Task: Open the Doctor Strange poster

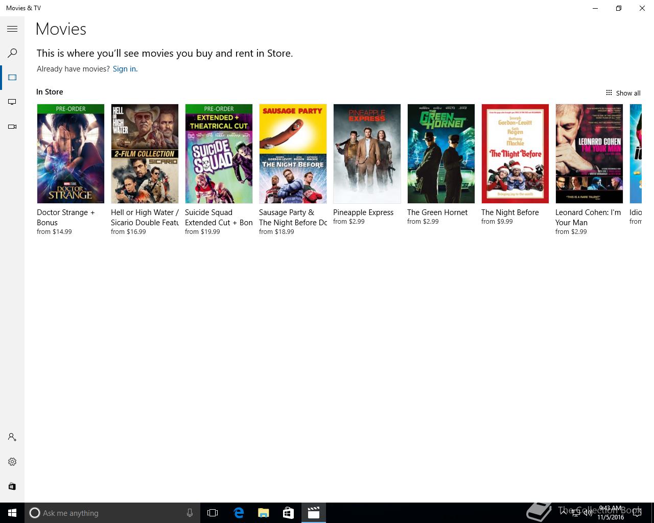Action: pos(71,154)
